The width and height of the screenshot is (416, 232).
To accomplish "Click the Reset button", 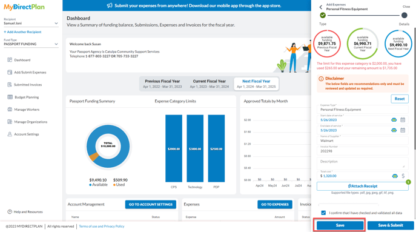I will click(x=400, y=99).
